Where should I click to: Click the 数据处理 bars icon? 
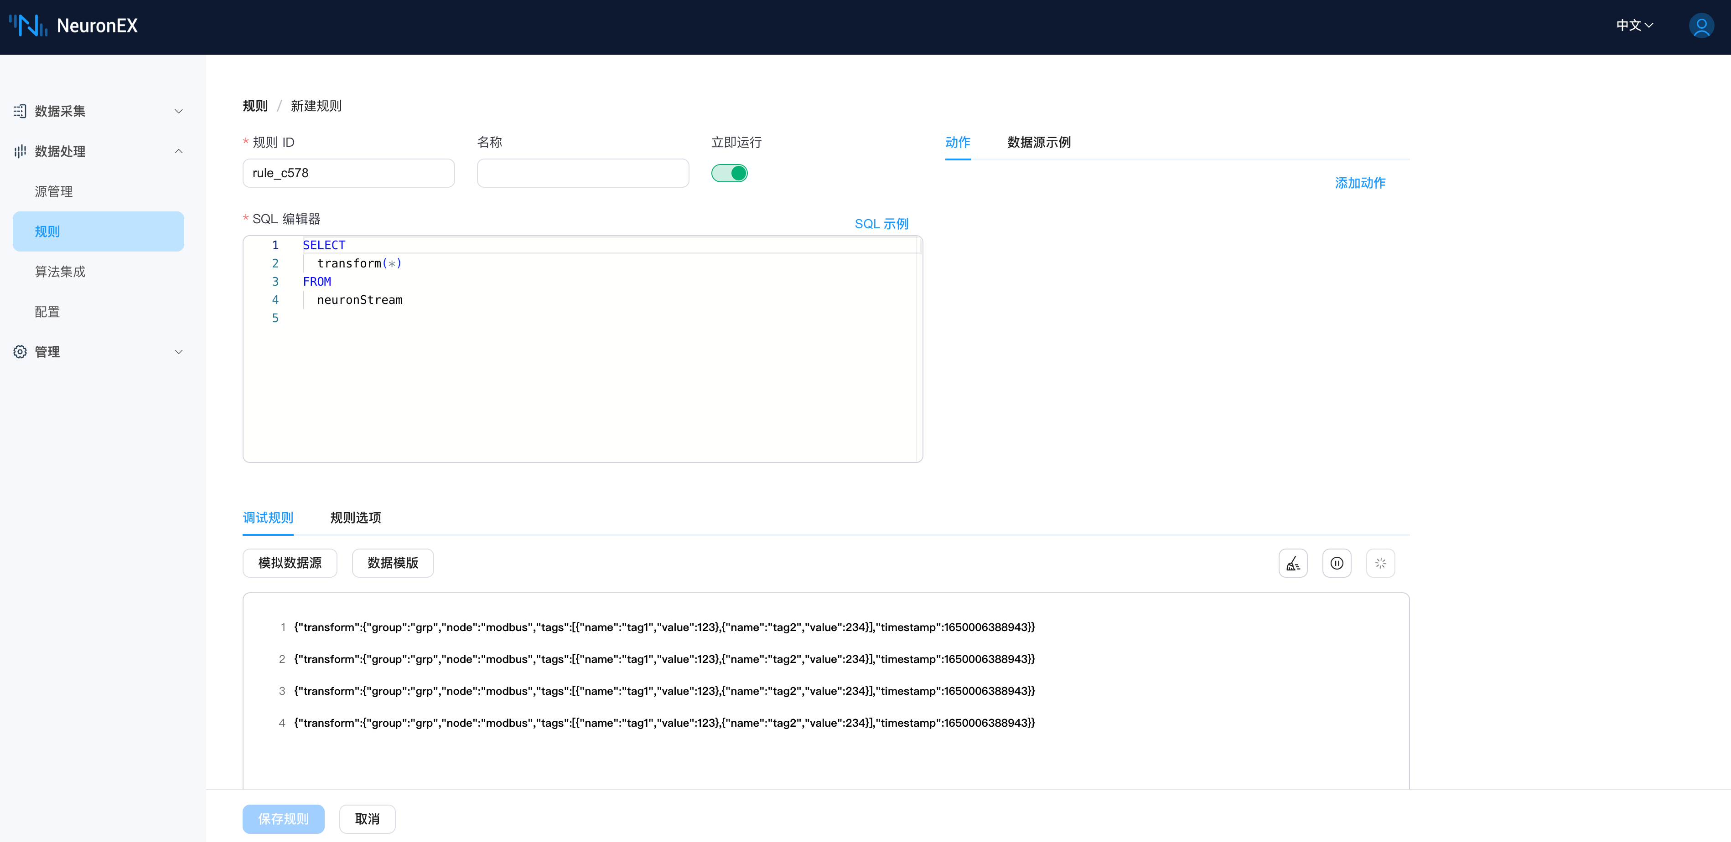(20, 151)
